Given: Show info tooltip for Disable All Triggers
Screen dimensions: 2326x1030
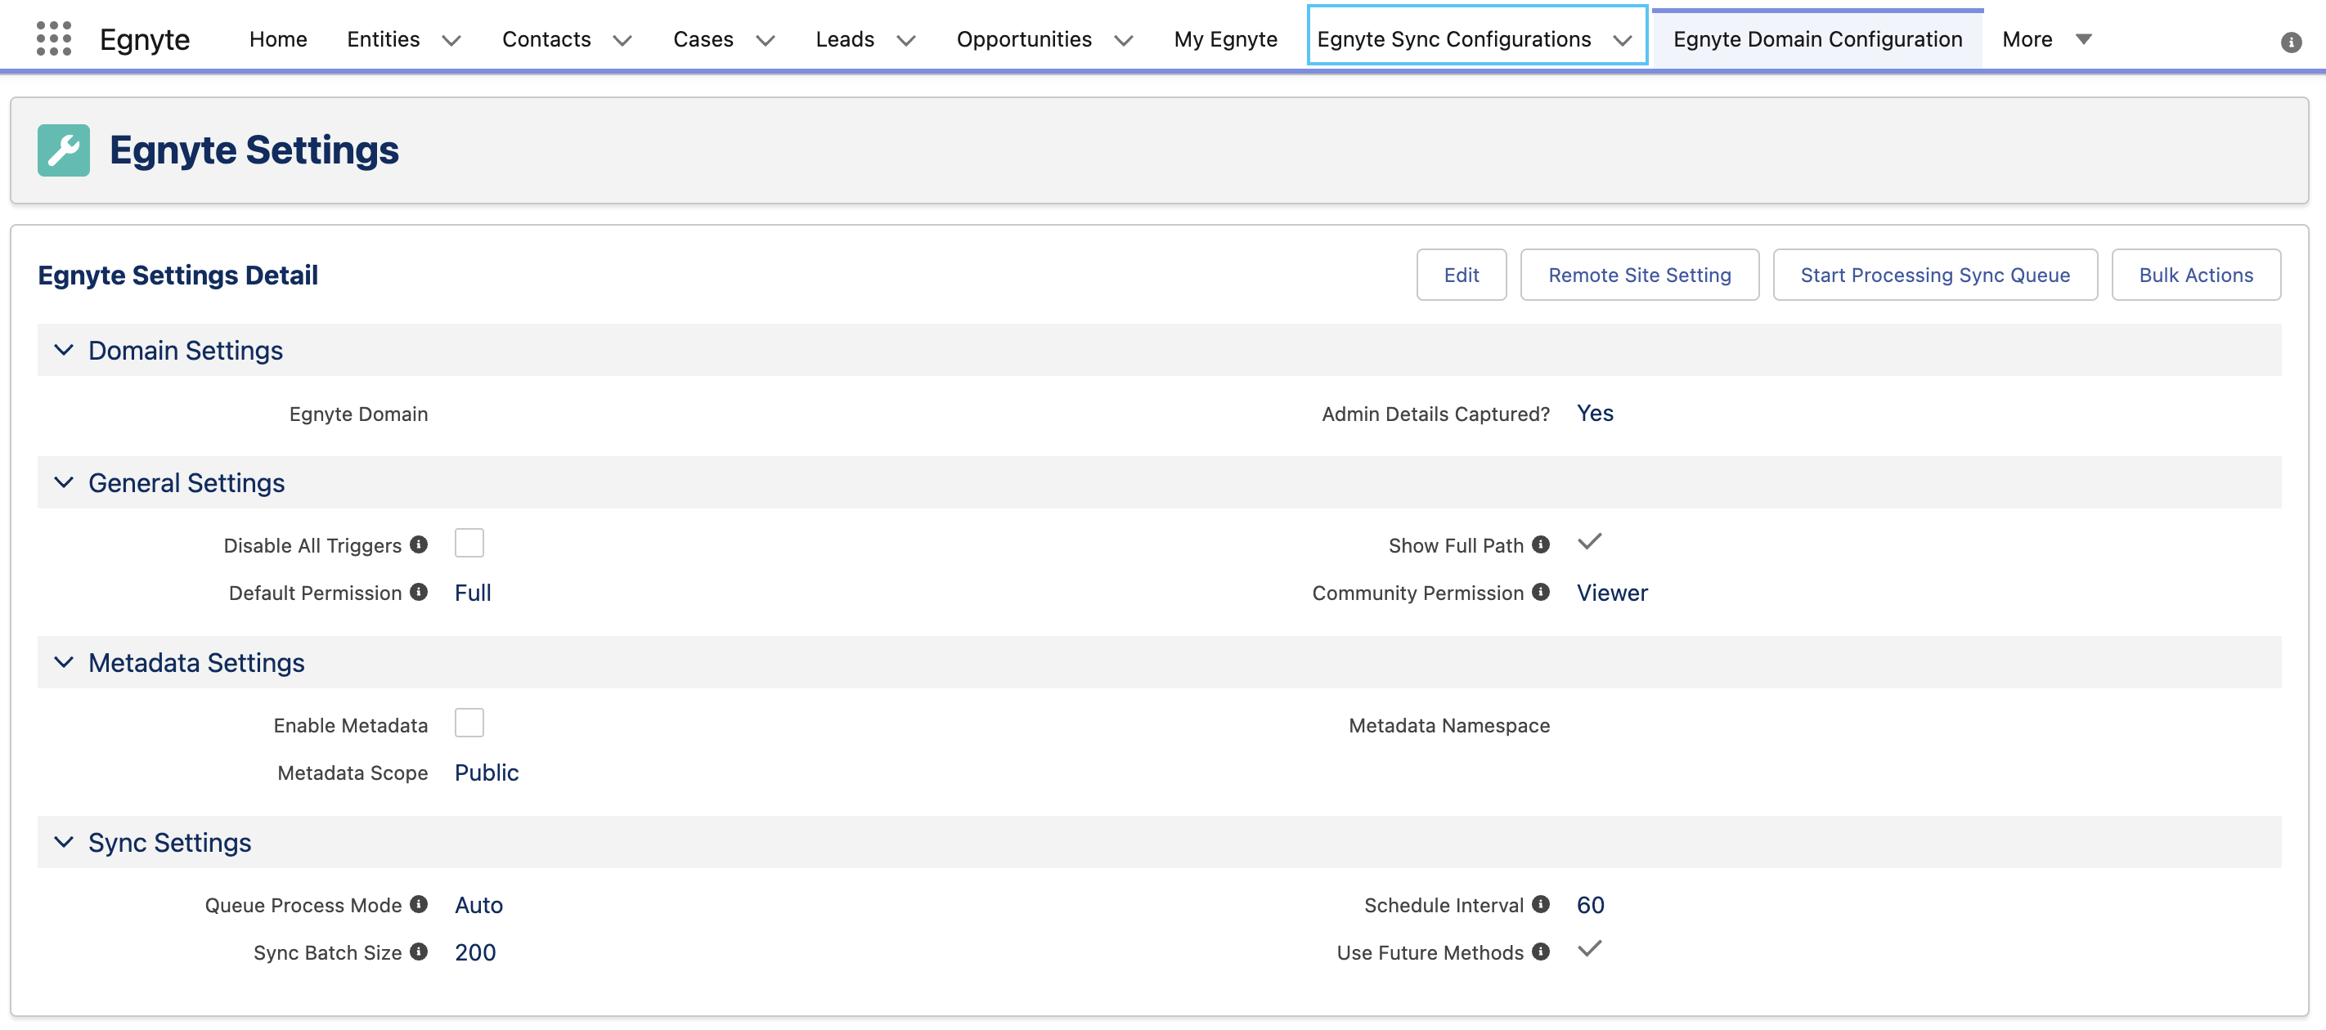Looking at the screenshot, I should click(419, 544).
